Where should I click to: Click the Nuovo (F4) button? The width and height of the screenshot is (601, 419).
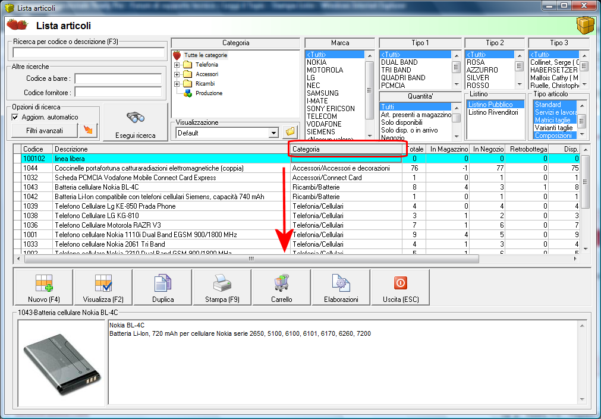44,287
